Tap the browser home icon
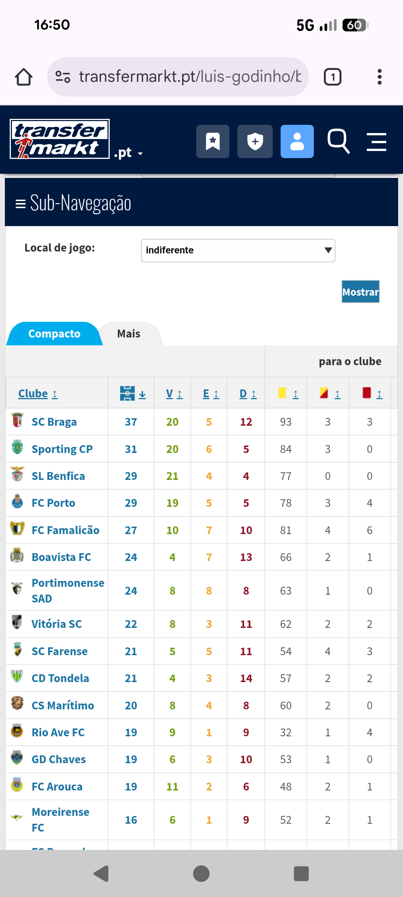The width and height of the screenshot is (403, 897). click(24, 77)
